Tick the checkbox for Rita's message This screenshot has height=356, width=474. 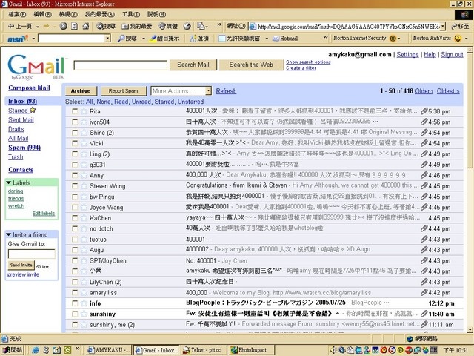coord(75,111)
